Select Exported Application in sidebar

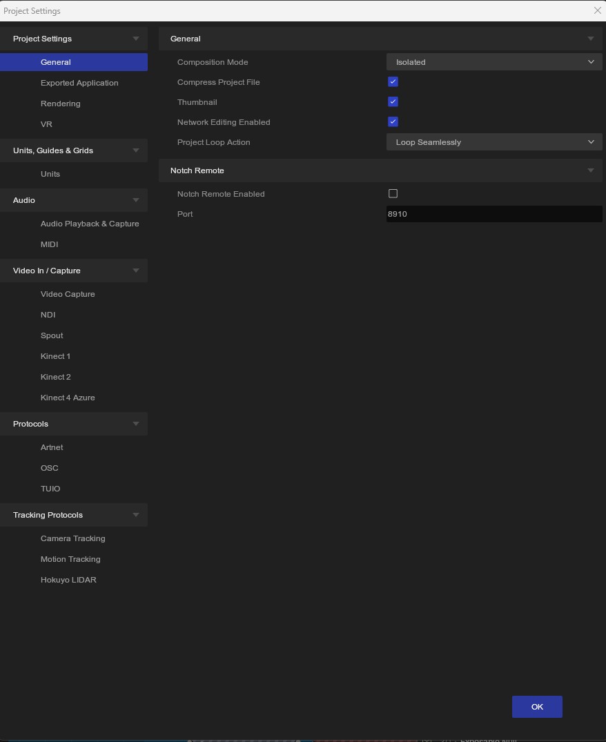tap(79, 83)
